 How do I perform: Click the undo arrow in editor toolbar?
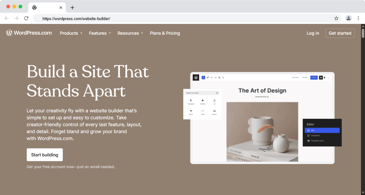click(212, 77)
